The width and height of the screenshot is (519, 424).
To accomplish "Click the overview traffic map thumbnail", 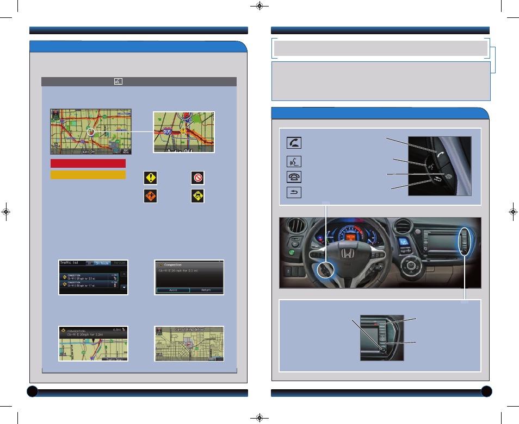I will [x=91, y=132].
